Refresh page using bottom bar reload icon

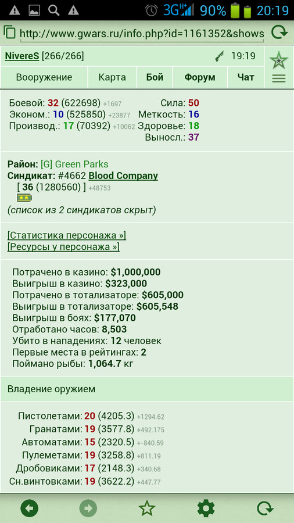[266, 508]
